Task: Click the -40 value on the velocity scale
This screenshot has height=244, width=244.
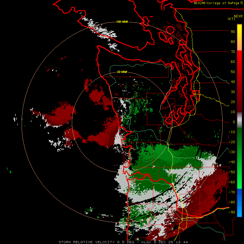Action: click(x=232, y=162)
